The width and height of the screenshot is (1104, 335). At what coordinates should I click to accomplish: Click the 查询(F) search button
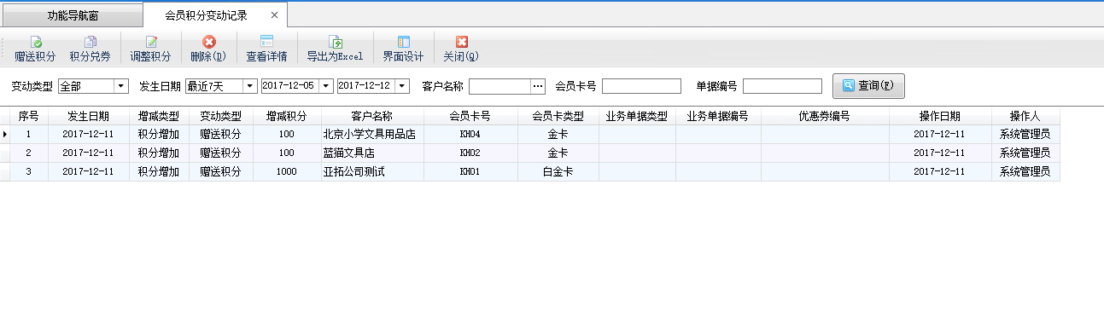868,86
